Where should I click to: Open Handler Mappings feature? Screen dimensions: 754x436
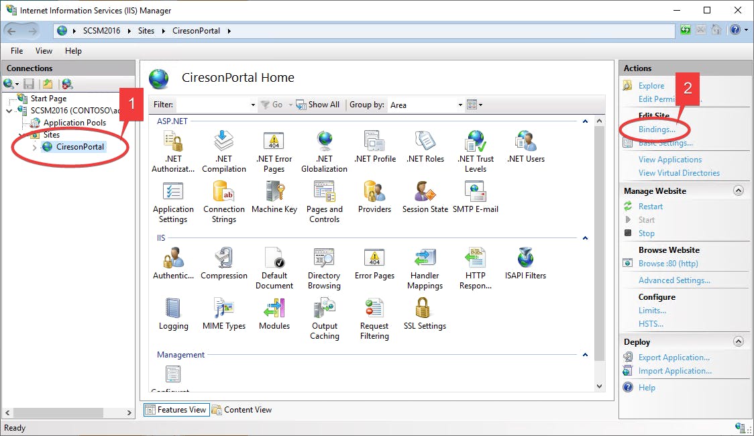pos(425,268)
